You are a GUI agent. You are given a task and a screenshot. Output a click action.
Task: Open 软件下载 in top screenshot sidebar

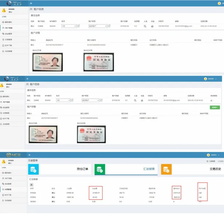pos(14,45)
